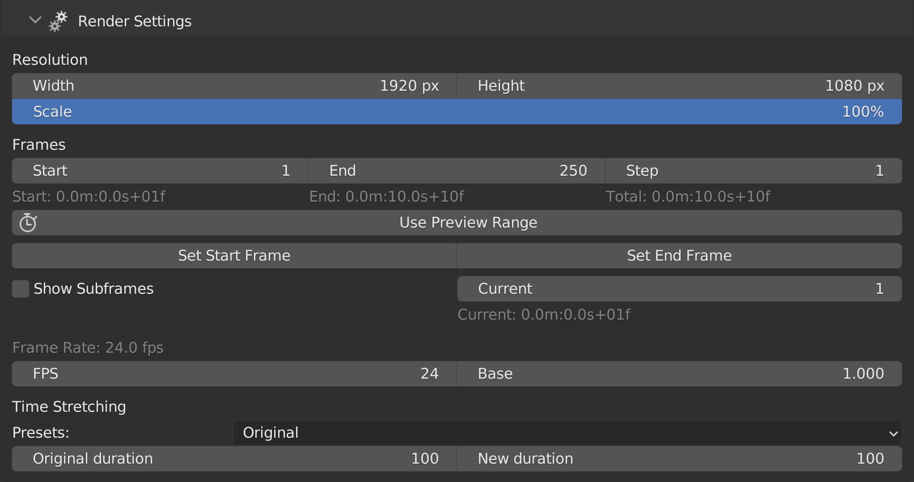
Task: Select the resolution Width field
Action: coord(234,86)
